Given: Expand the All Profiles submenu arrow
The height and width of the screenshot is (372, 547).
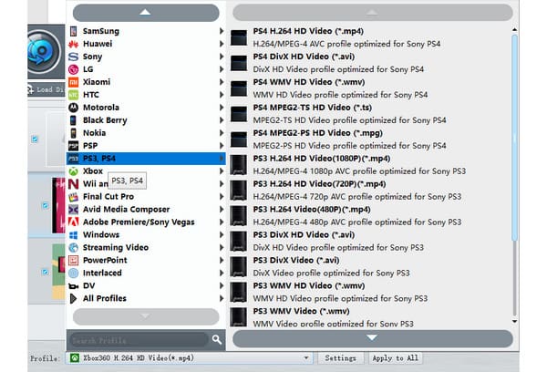Looking at the screenshot, I should tap(222, 299).
